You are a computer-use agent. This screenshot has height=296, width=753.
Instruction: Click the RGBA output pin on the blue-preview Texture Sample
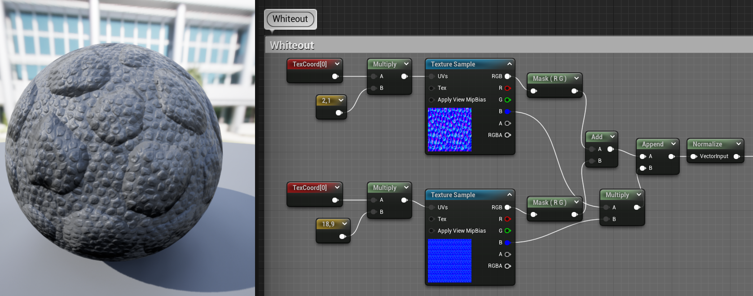[508, 266]
